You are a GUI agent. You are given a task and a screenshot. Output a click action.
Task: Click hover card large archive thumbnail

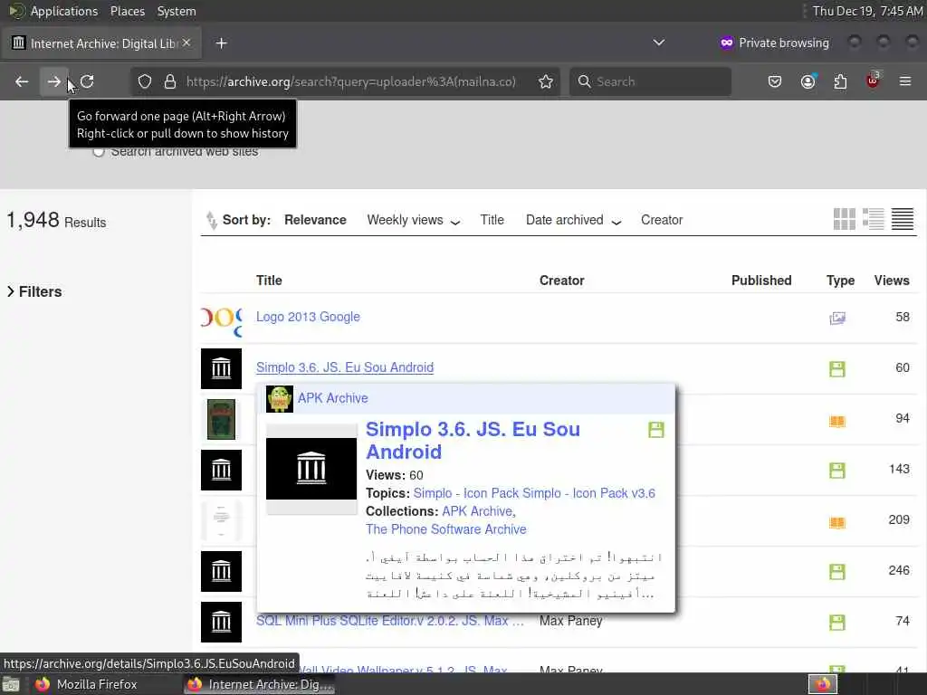(311, 469)
